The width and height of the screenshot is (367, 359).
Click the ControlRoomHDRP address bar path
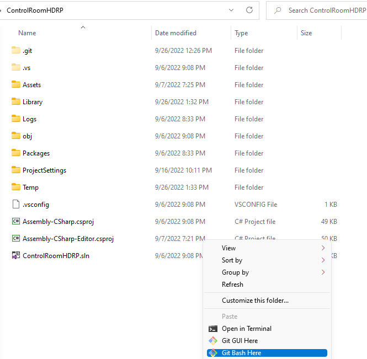[x=35, y=10]
